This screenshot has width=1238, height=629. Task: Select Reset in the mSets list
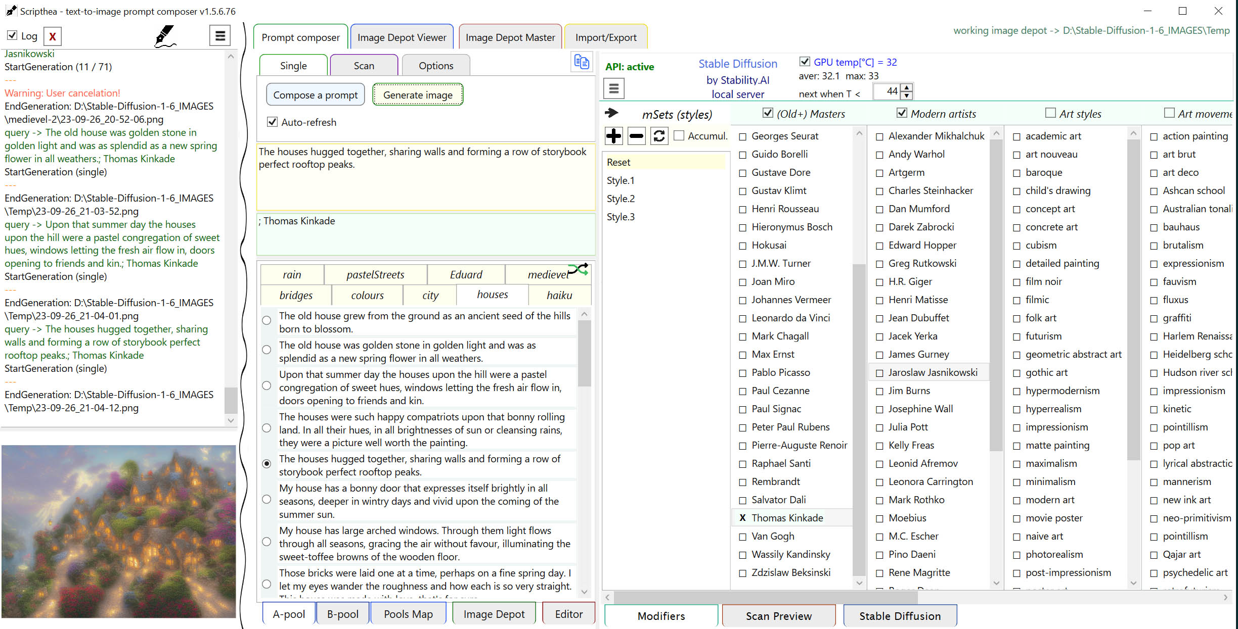pyautogui.click(x=665, y=162)
